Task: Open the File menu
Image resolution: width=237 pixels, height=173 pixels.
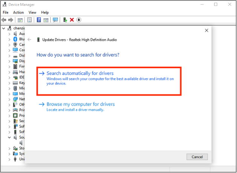Action: click(6, 12)
